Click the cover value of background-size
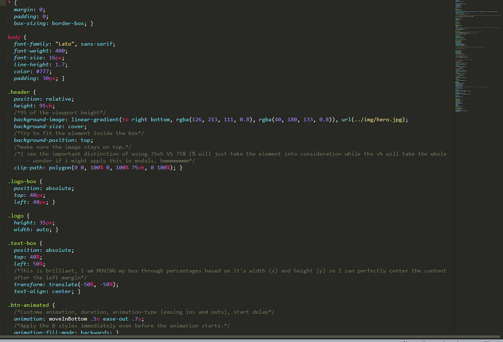This screenshot has width=503, height=342. tap(76, 126)
